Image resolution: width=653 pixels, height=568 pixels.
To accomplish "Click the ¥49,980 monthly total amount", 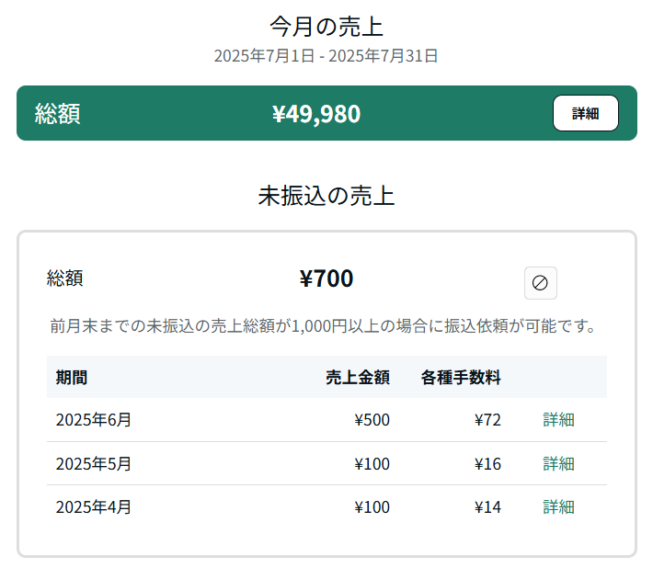I will 316,114.
